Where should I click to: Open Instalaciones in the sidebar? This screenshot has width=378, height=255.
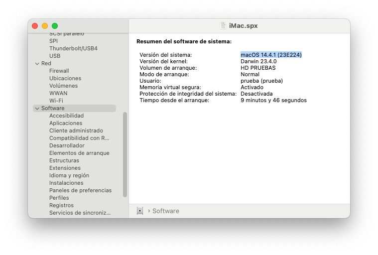tap(66, 183)
